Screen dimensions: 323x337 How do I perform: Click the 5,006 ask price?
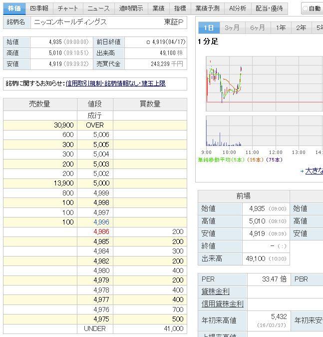tap(101, 135)
